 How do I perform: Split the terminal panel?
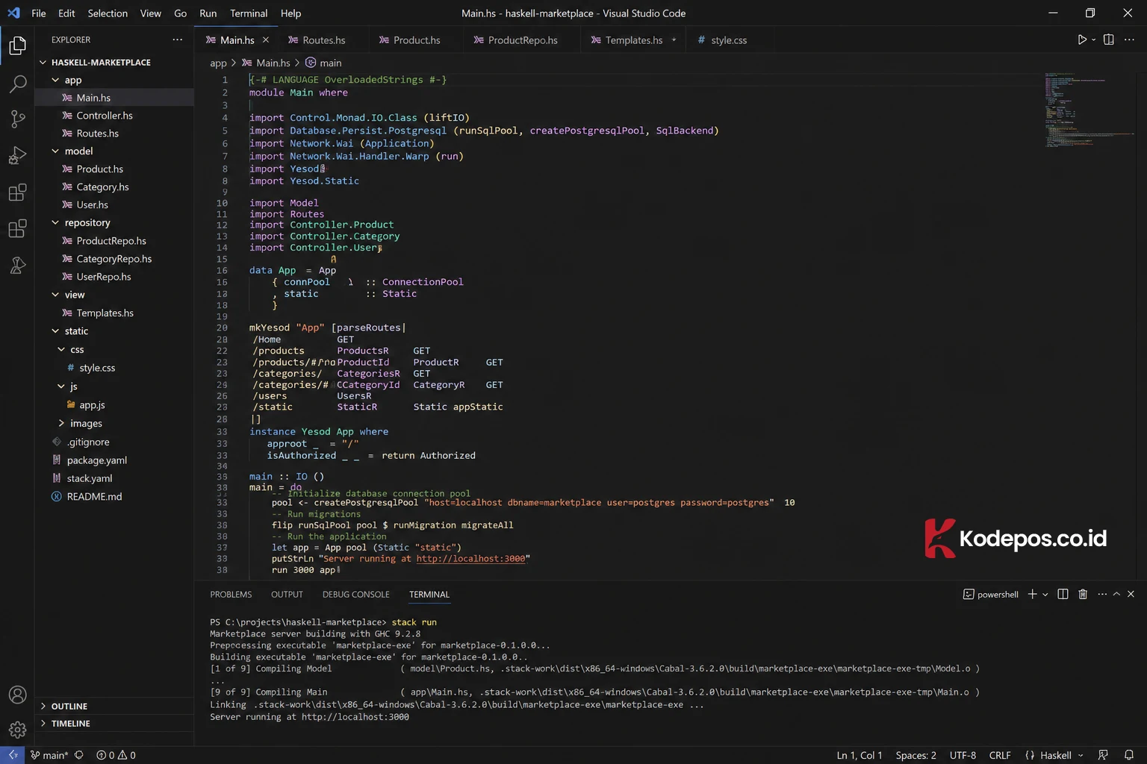(x=1063, y=594)
